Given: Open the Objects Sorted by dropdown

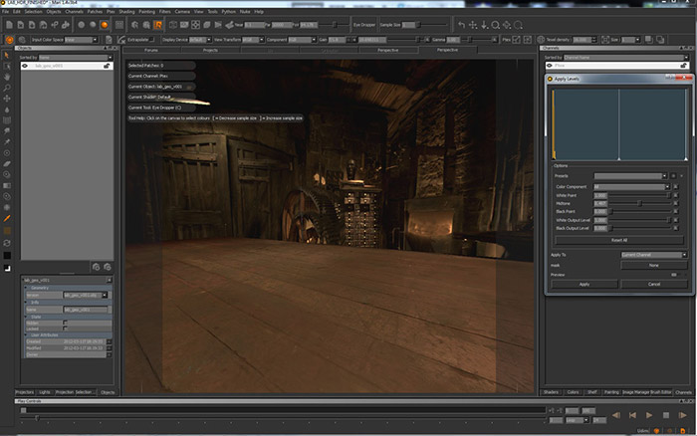Looking at the screenshot, I should [x=76, y=58].
